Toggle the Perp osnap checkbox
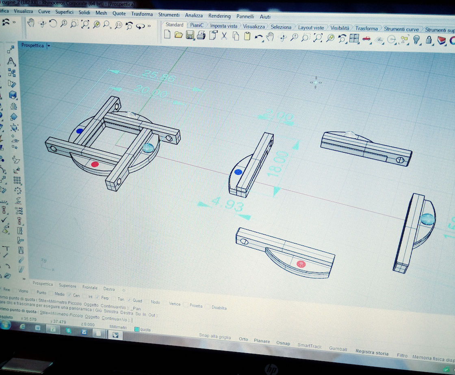Screen dimensions: 455x375 [97, 297]
